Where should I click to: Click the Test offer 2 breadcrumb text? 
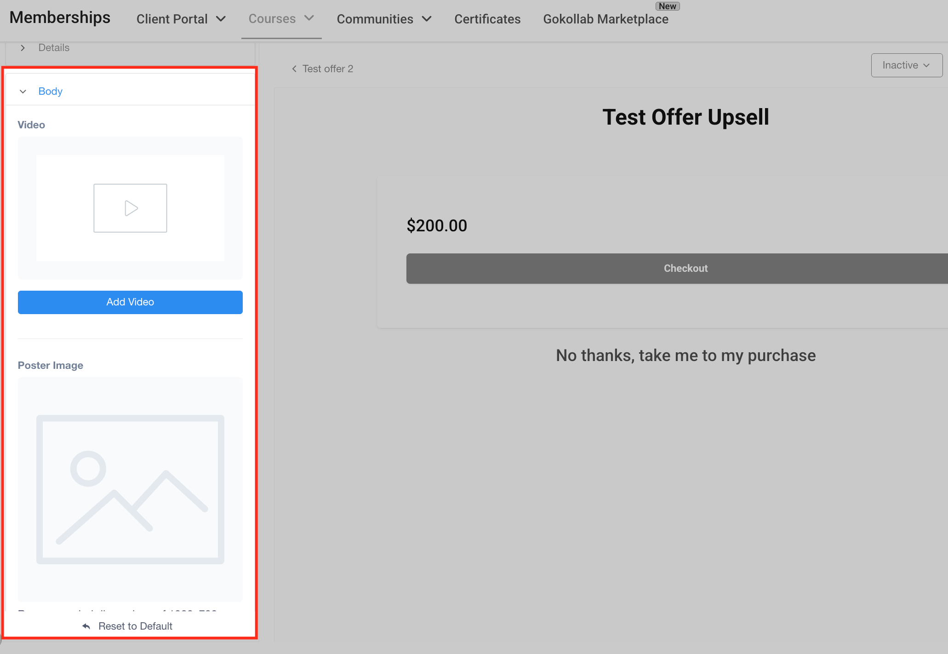pos(327,69)
